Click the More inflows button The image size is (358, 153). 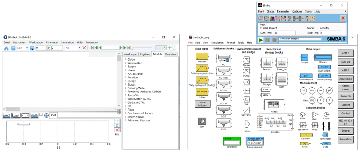pyautogui.click(x=203, y=104)
